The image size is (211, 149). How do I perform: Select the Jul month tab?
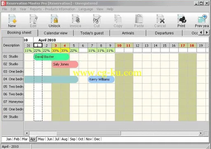click(57, 139)
